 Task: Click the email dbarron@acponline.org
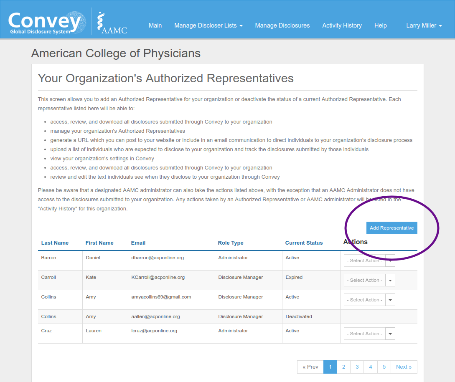(158, 258)
